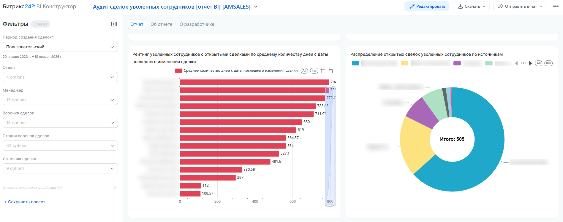Switch to the Об отчете tab

click(x=162, y=24)
